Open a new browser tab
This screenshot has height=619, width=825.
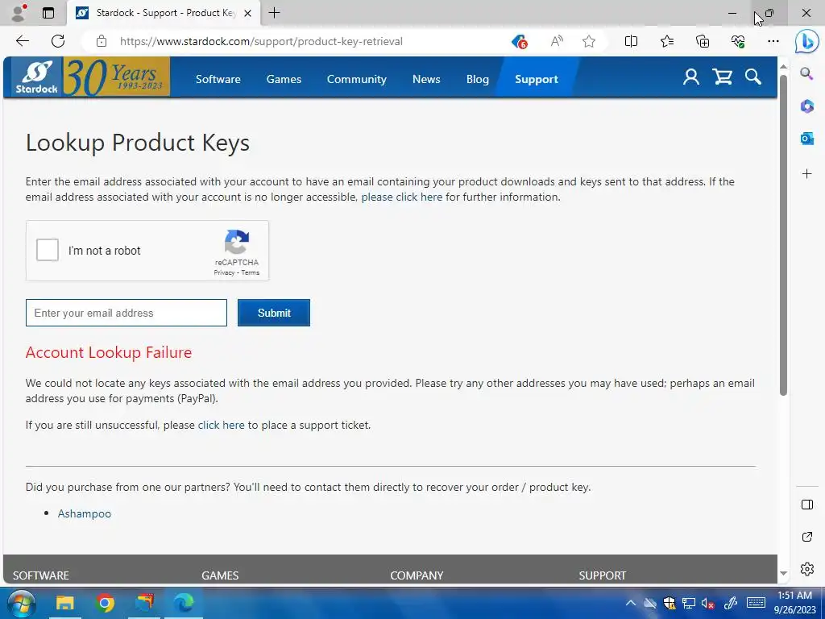274,13
